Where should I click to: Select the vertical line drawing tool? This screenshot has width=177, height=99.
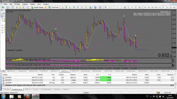(114, 7)
